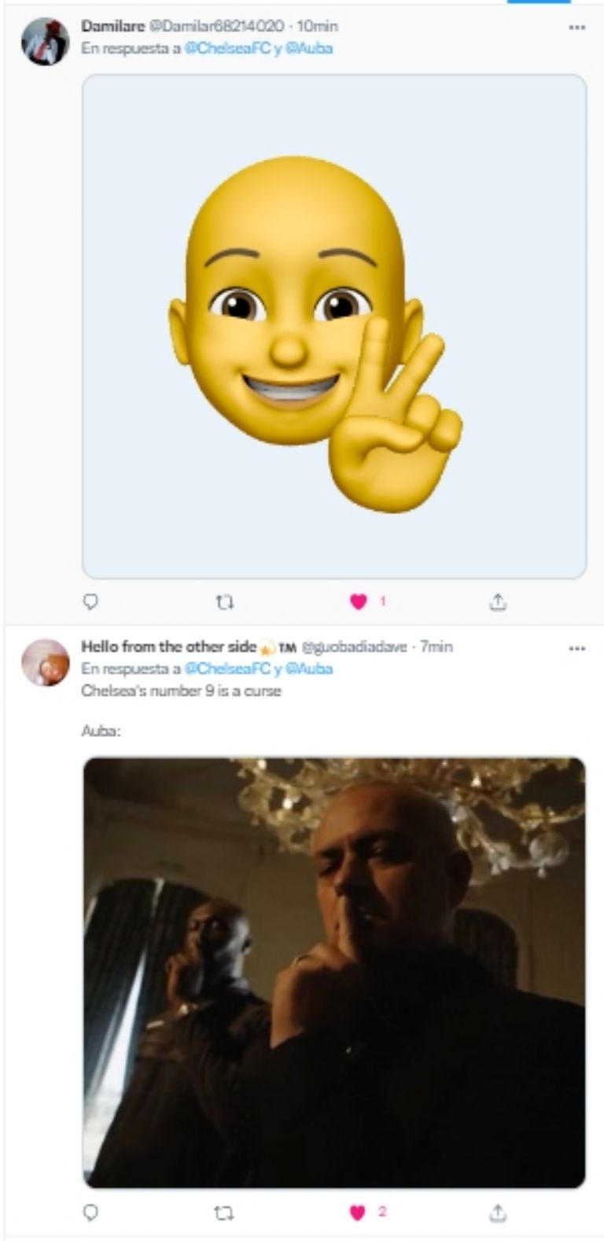The image size is (604, 1241).
Task: Open Damilare's profile picture
Action: tap(45, 42)
